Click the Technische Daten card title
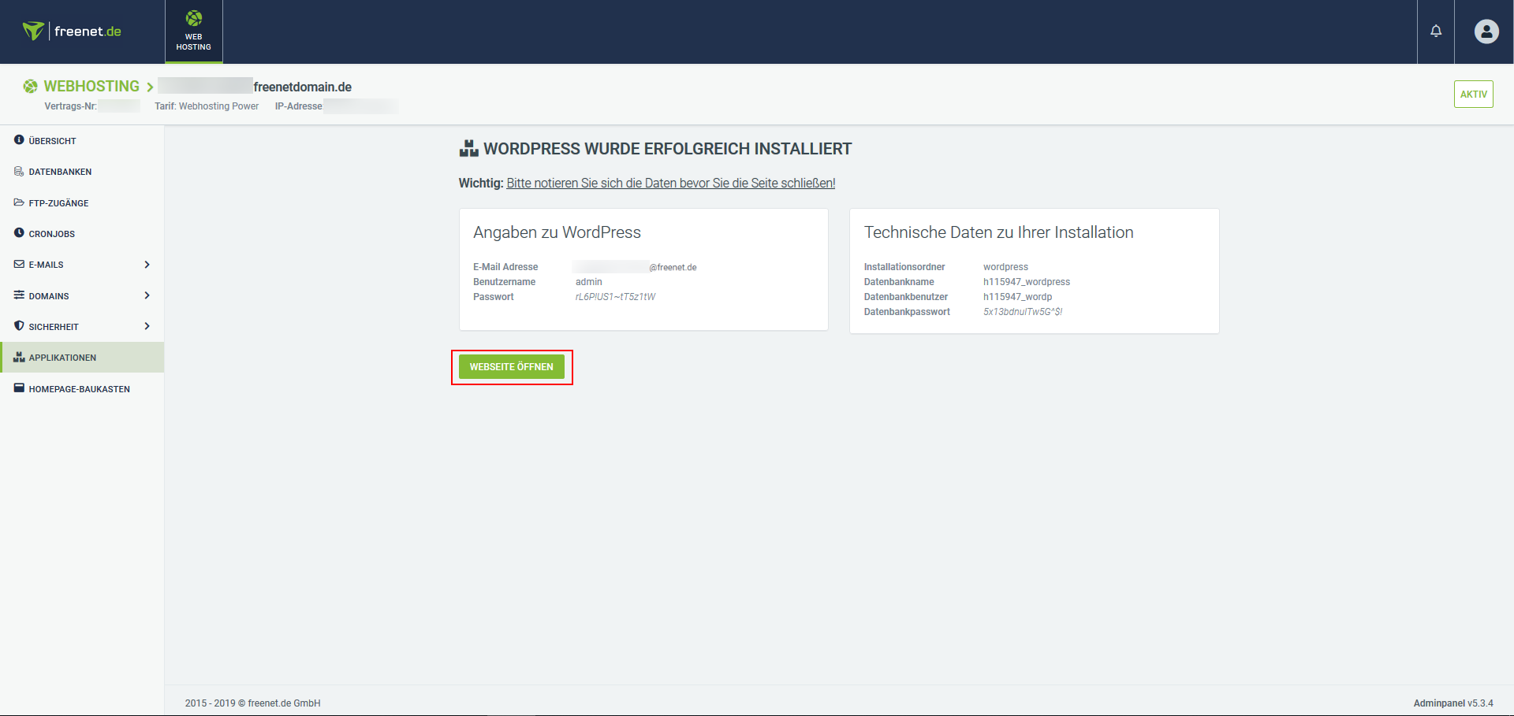Screen dimensions: 1514x716 [x=998, y=232]
